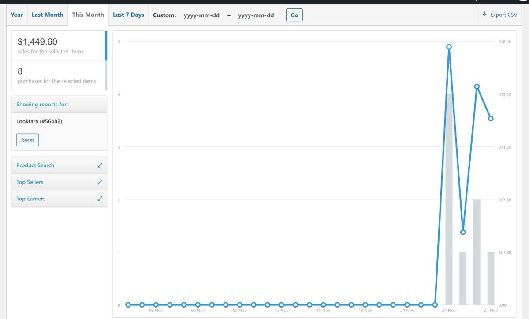
Task: Click the '518.98' right axis value
Action: (x=505, y=42)
